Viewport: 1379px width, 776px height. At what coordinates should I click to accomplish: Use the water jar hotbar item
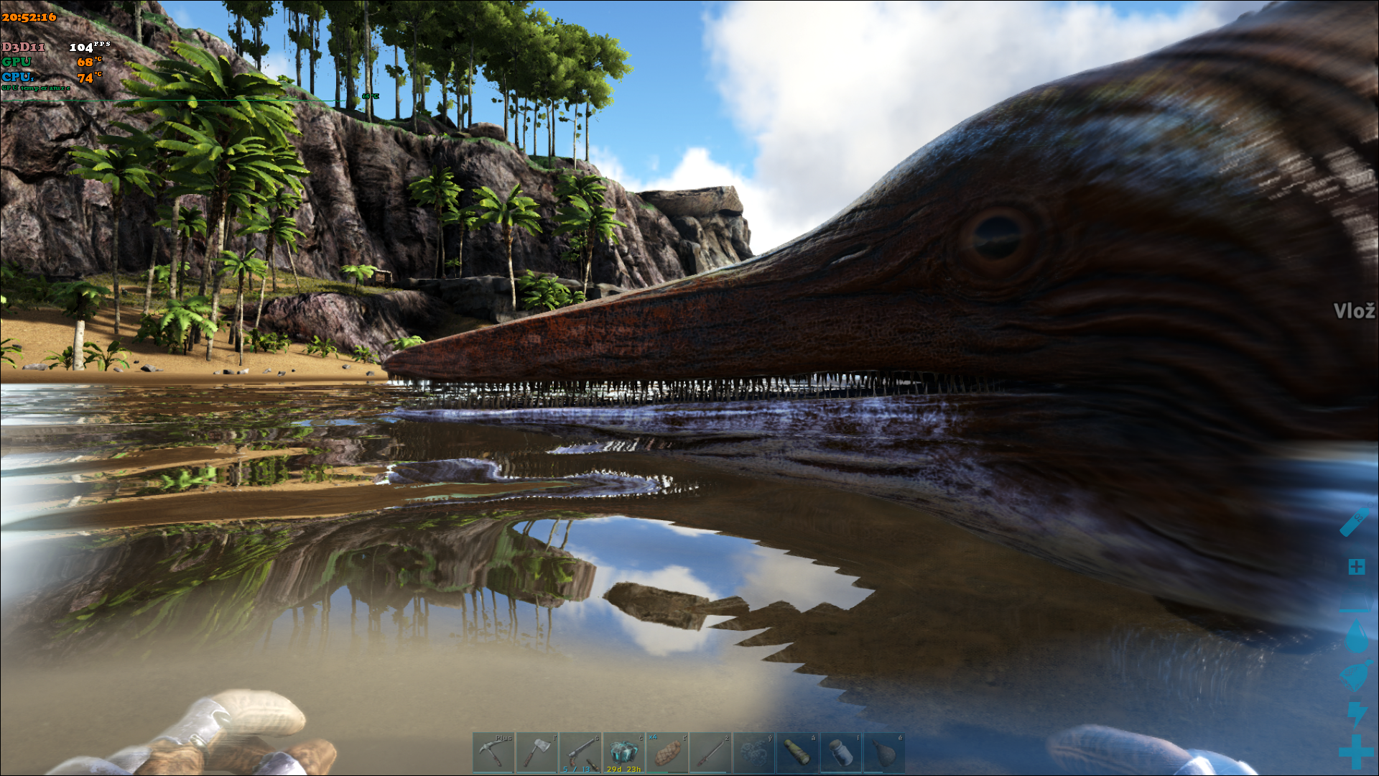(841, 753)
